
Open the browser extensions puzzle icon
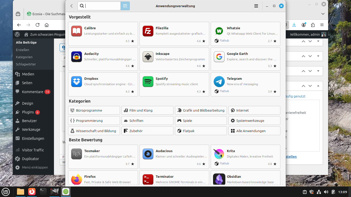313,25
